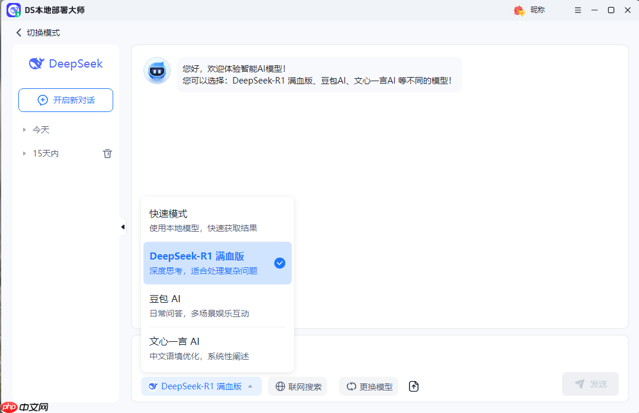Toggle 联网搜索 web search
This screenshot has height=413, width=639.
(x=298, y=386)
